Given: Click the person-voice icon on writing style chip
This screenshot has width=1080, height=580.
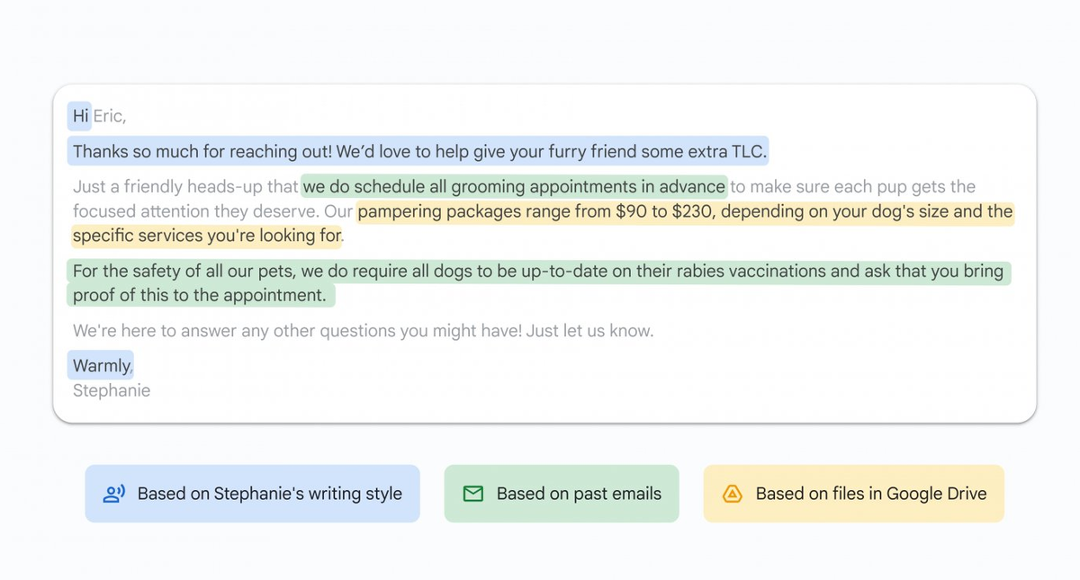Looking at the screenshot, I should (113, 494).
